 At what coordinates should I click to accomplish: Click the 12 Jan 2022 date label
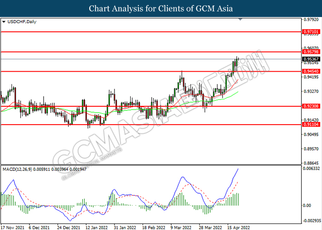click(x=97, y=228)
